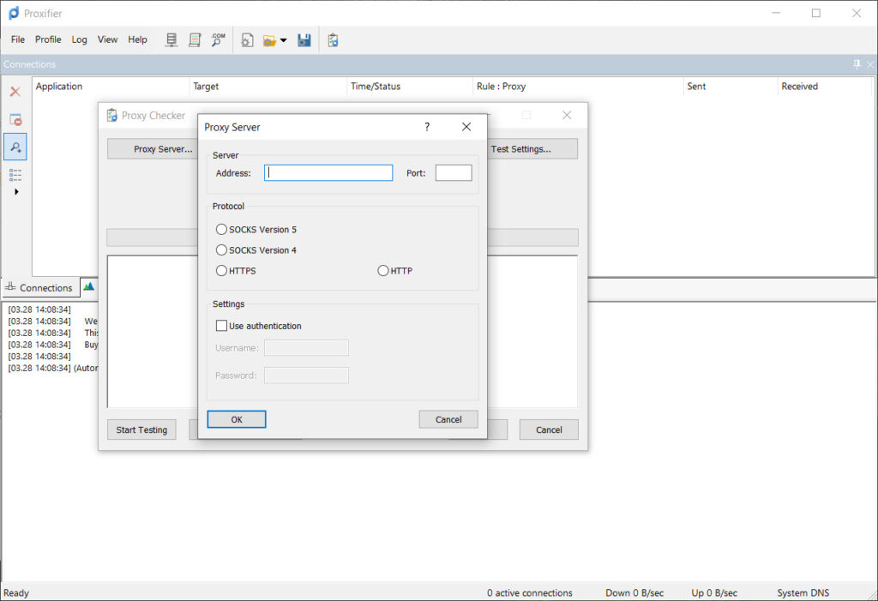Click the block connection sidebar icon
Viewport: 878px width, 601px height.
pos(15,119)
